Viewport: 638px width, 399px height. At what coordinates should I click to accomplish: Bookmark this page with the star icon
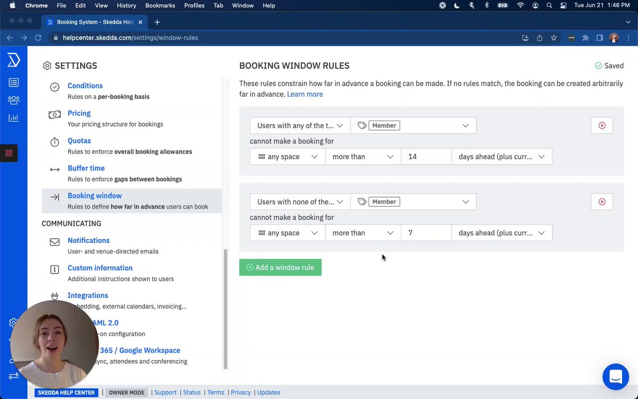554,37
